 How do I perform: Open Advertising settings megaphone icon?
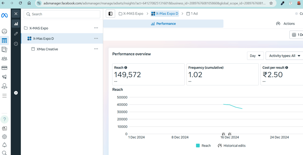(x=4, y=77)
